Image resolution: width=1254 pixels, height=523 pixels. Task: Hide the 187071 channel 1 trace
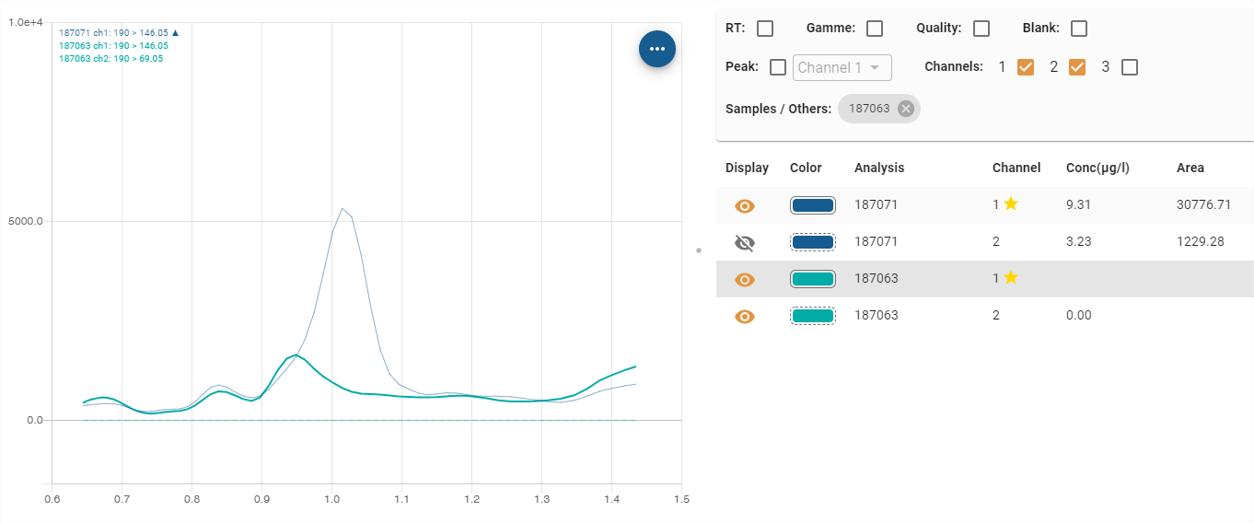(745, 205)
